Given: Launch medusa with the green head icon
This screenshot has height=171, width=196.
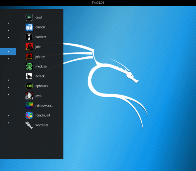Looking at the screenshot, I should coord(29,66).
